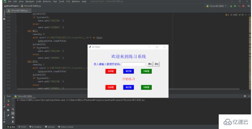Move up the stack trace in the Run panel
This screenshot has width=252, height=129.
tap(13, 101)
